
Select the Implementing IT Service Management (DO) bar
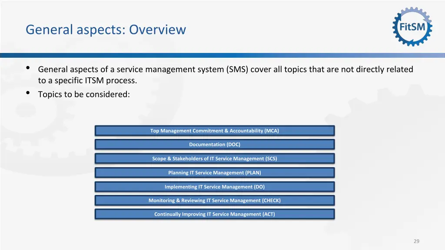[x=215, y=186]
